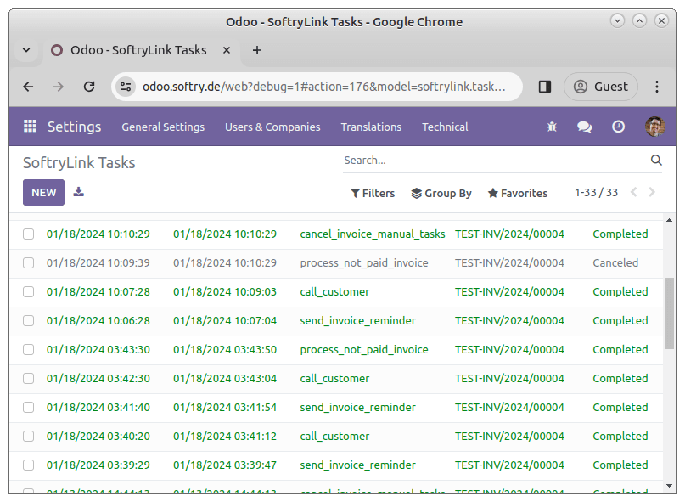Click the 1-33 / 33 pager counter
Screen dimensions: 685x502
click(596, 193)
